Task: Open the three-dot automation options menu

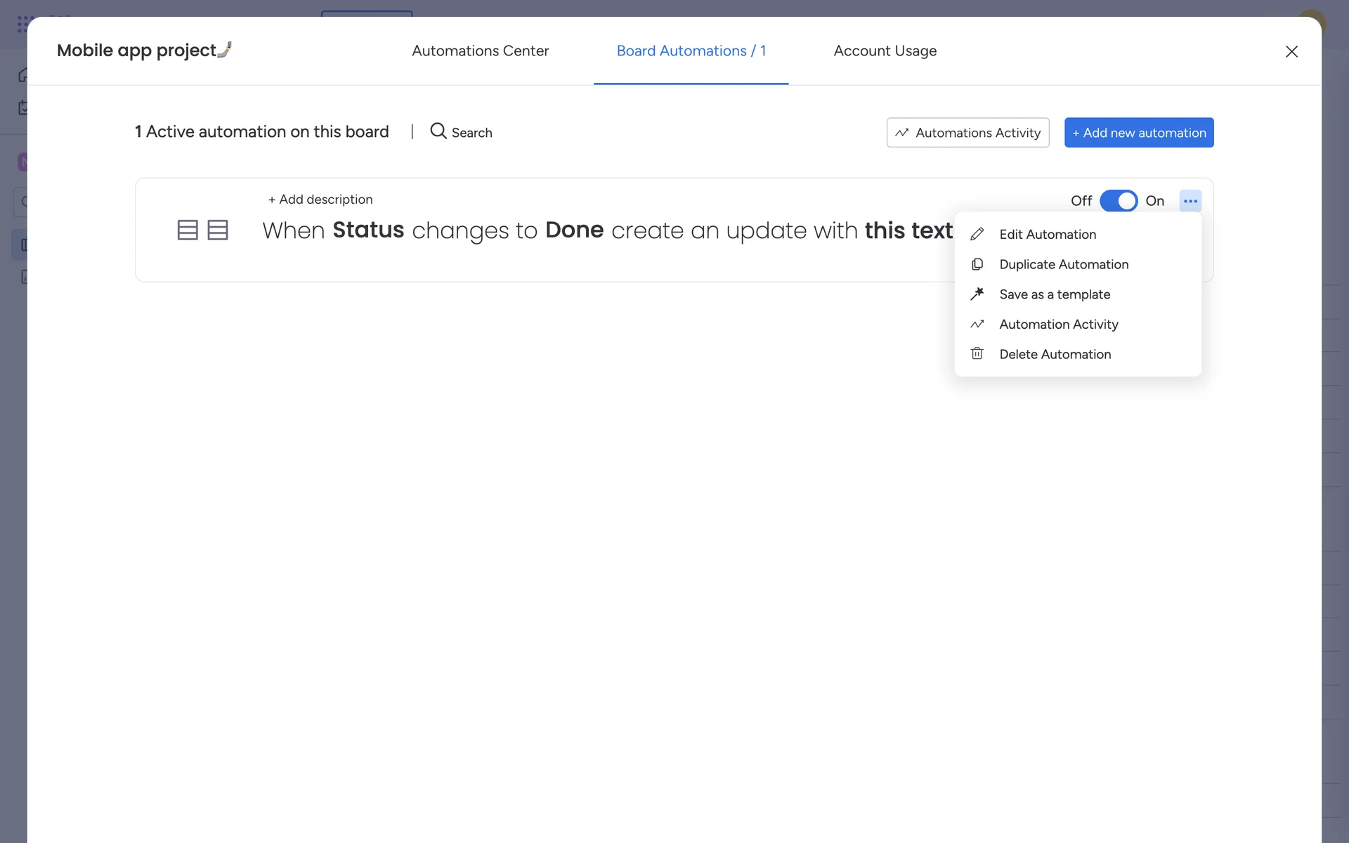Action: point(1190,201)
